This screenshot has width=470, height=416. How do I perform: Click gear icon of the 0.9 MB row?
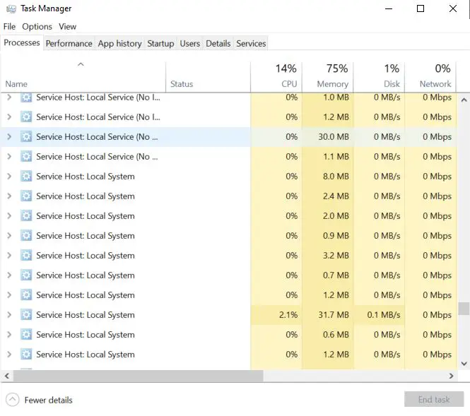[x=26, y=236]
